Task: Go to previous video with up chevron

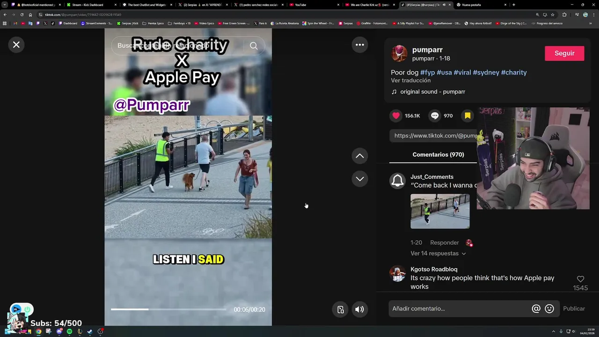Action: tap(360, 156)
